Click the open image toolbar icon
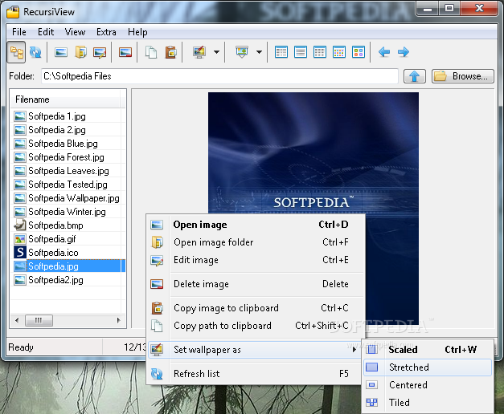The width and height of the screenshot is (504, 414). tap(61, 52)
